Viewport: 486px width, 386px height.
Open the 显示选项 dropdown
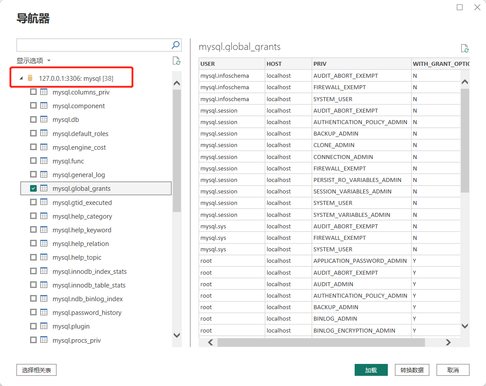coord(34,60)
